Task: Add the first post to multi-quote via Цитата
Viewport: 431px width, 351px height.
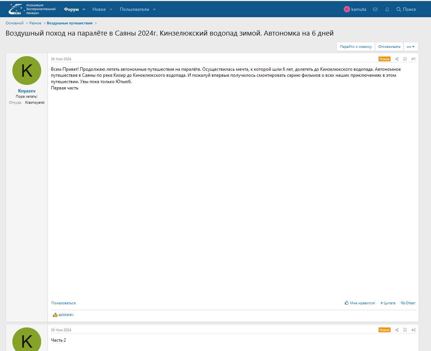Action: [388, 303]
